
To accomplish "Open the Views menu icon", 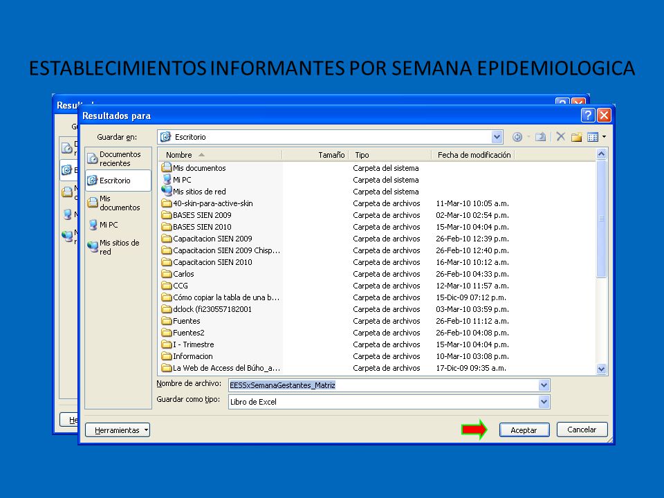I will pyautogui.click(x=593, y=137).
